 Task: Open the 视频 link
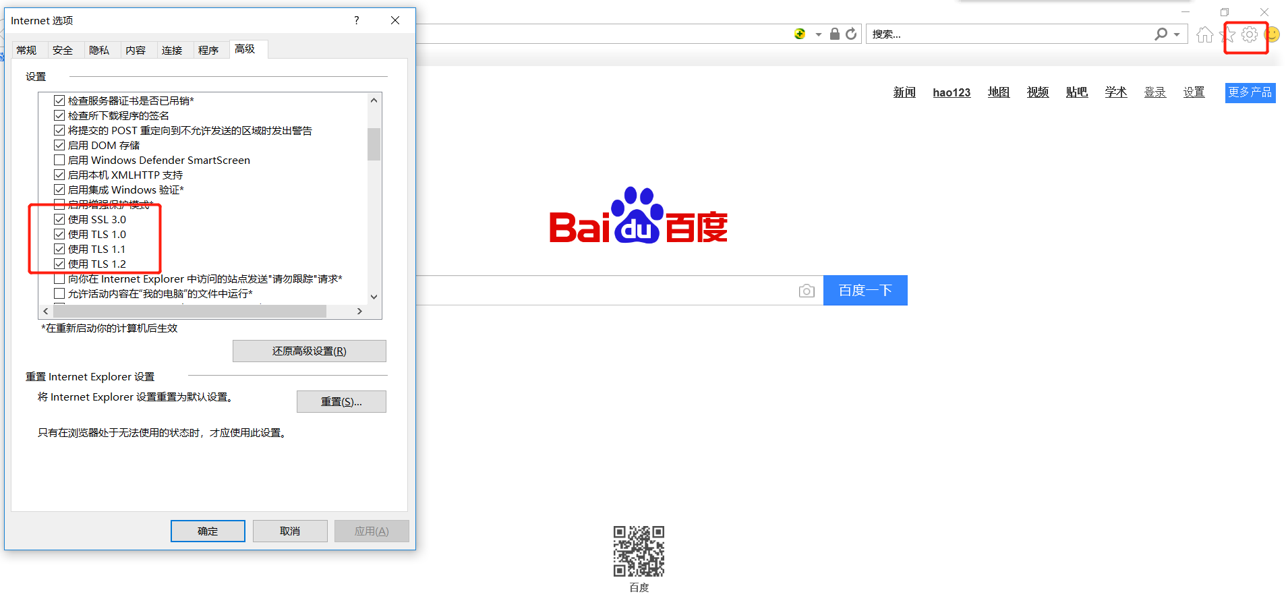1038,92
